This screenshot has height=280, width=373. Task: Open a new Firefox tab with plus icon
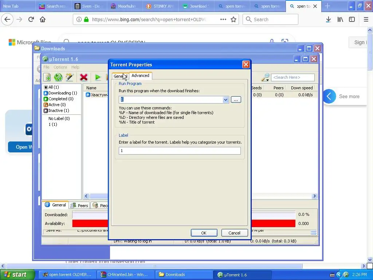point(327,6)
